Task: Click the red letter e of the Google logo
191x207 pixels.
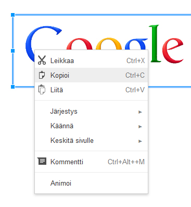Action: pos(173,51)
